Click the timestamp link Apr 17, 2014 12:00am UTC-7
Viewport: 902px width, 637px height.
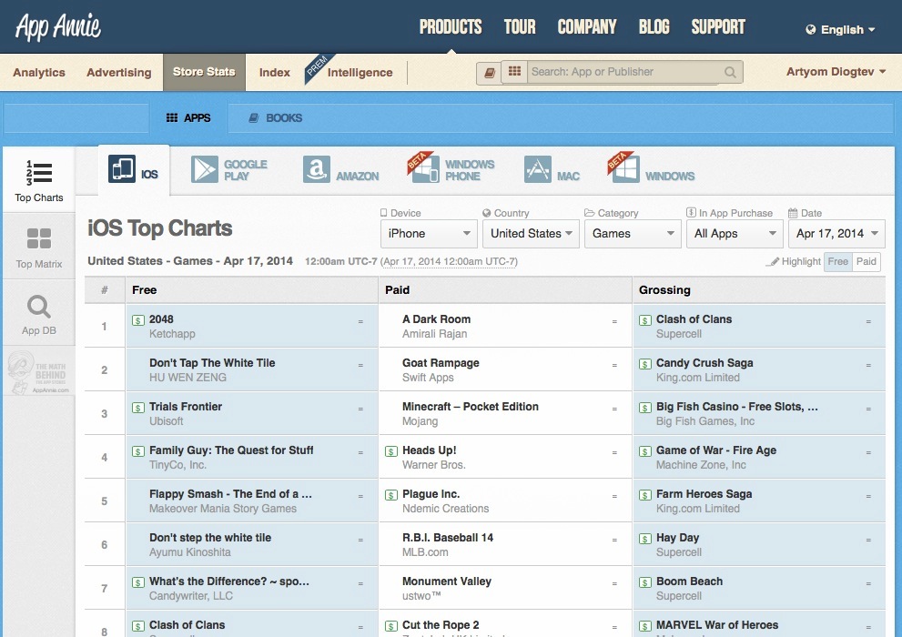click(450, 261)
